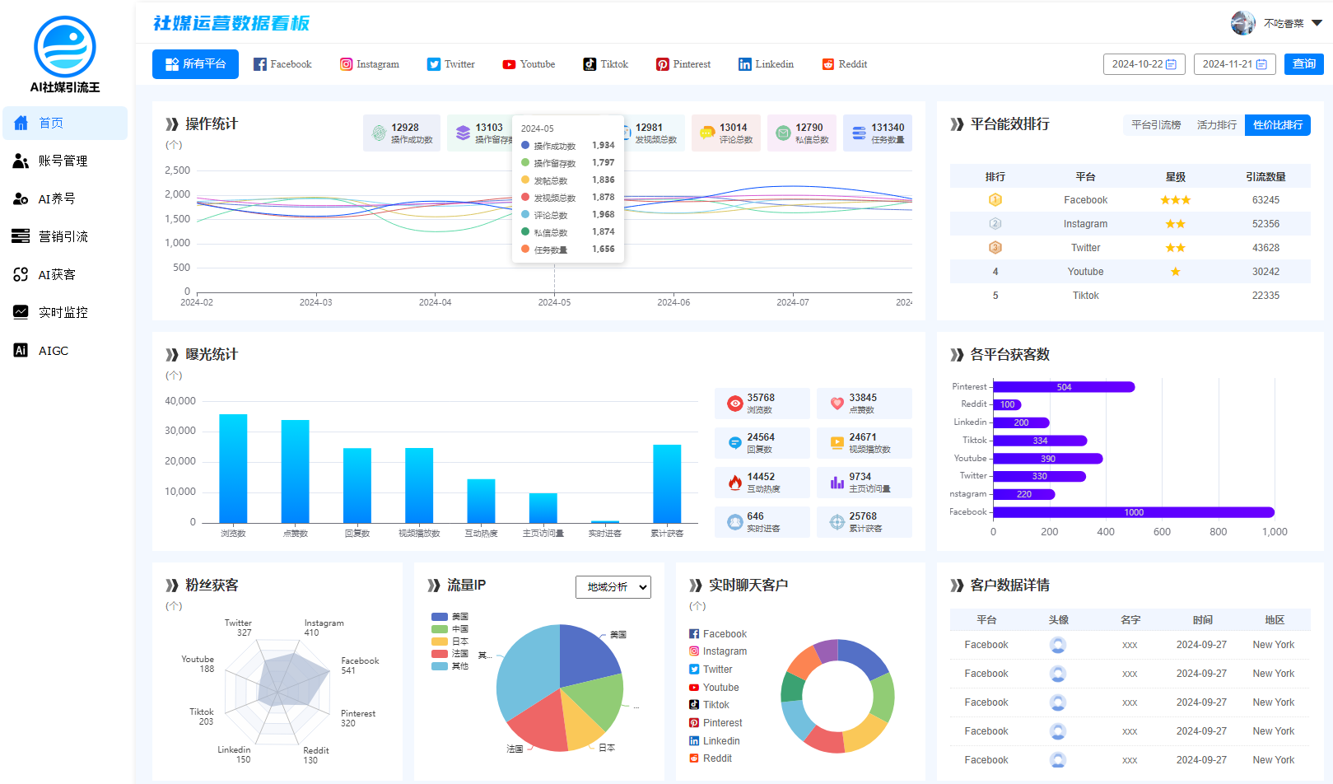Click the AI社媒引流王 logo
The height and width of the screenshot is (784, 1333).
coord(65,54)
